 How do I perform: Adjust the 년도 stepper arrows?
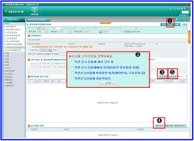pyautogui.click(x=43, y=28)
